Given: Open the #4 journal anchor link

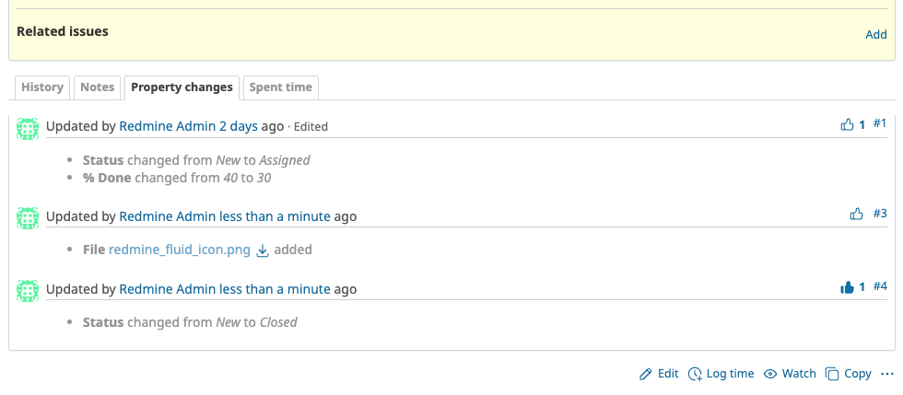Looking at the screenshot, I should coord(879,286).
